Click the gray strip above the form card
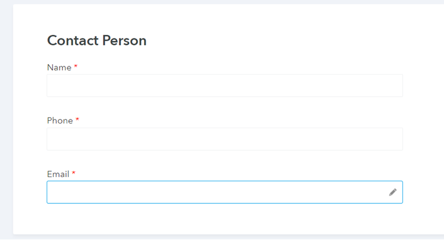The width and height of the screenshot is (444, 240). [x=222, y=2]
